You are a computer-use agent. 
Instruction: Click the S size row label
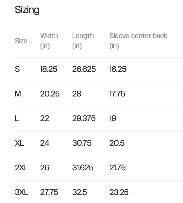point(17,69)
